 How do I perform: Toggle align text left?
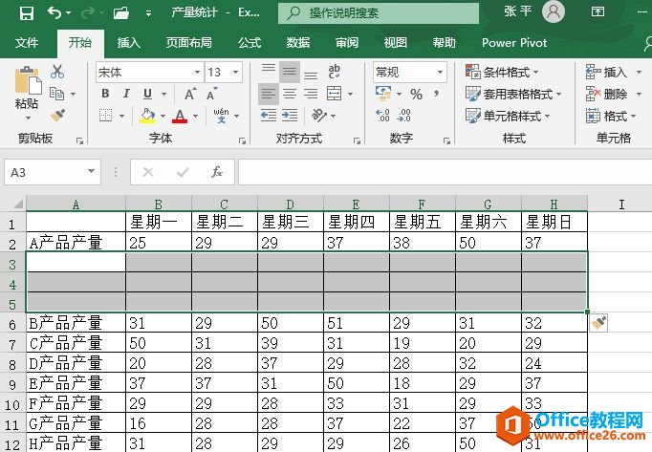pyautogui.click(x=269, y=94)
